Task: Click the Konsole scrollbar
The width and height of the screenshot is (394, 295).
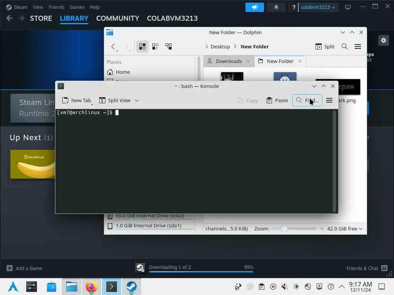Action: (x=334, y=161)
